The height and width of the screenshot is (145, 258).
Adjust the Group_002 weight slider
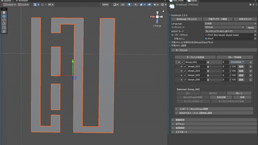(x=214, y=62)
